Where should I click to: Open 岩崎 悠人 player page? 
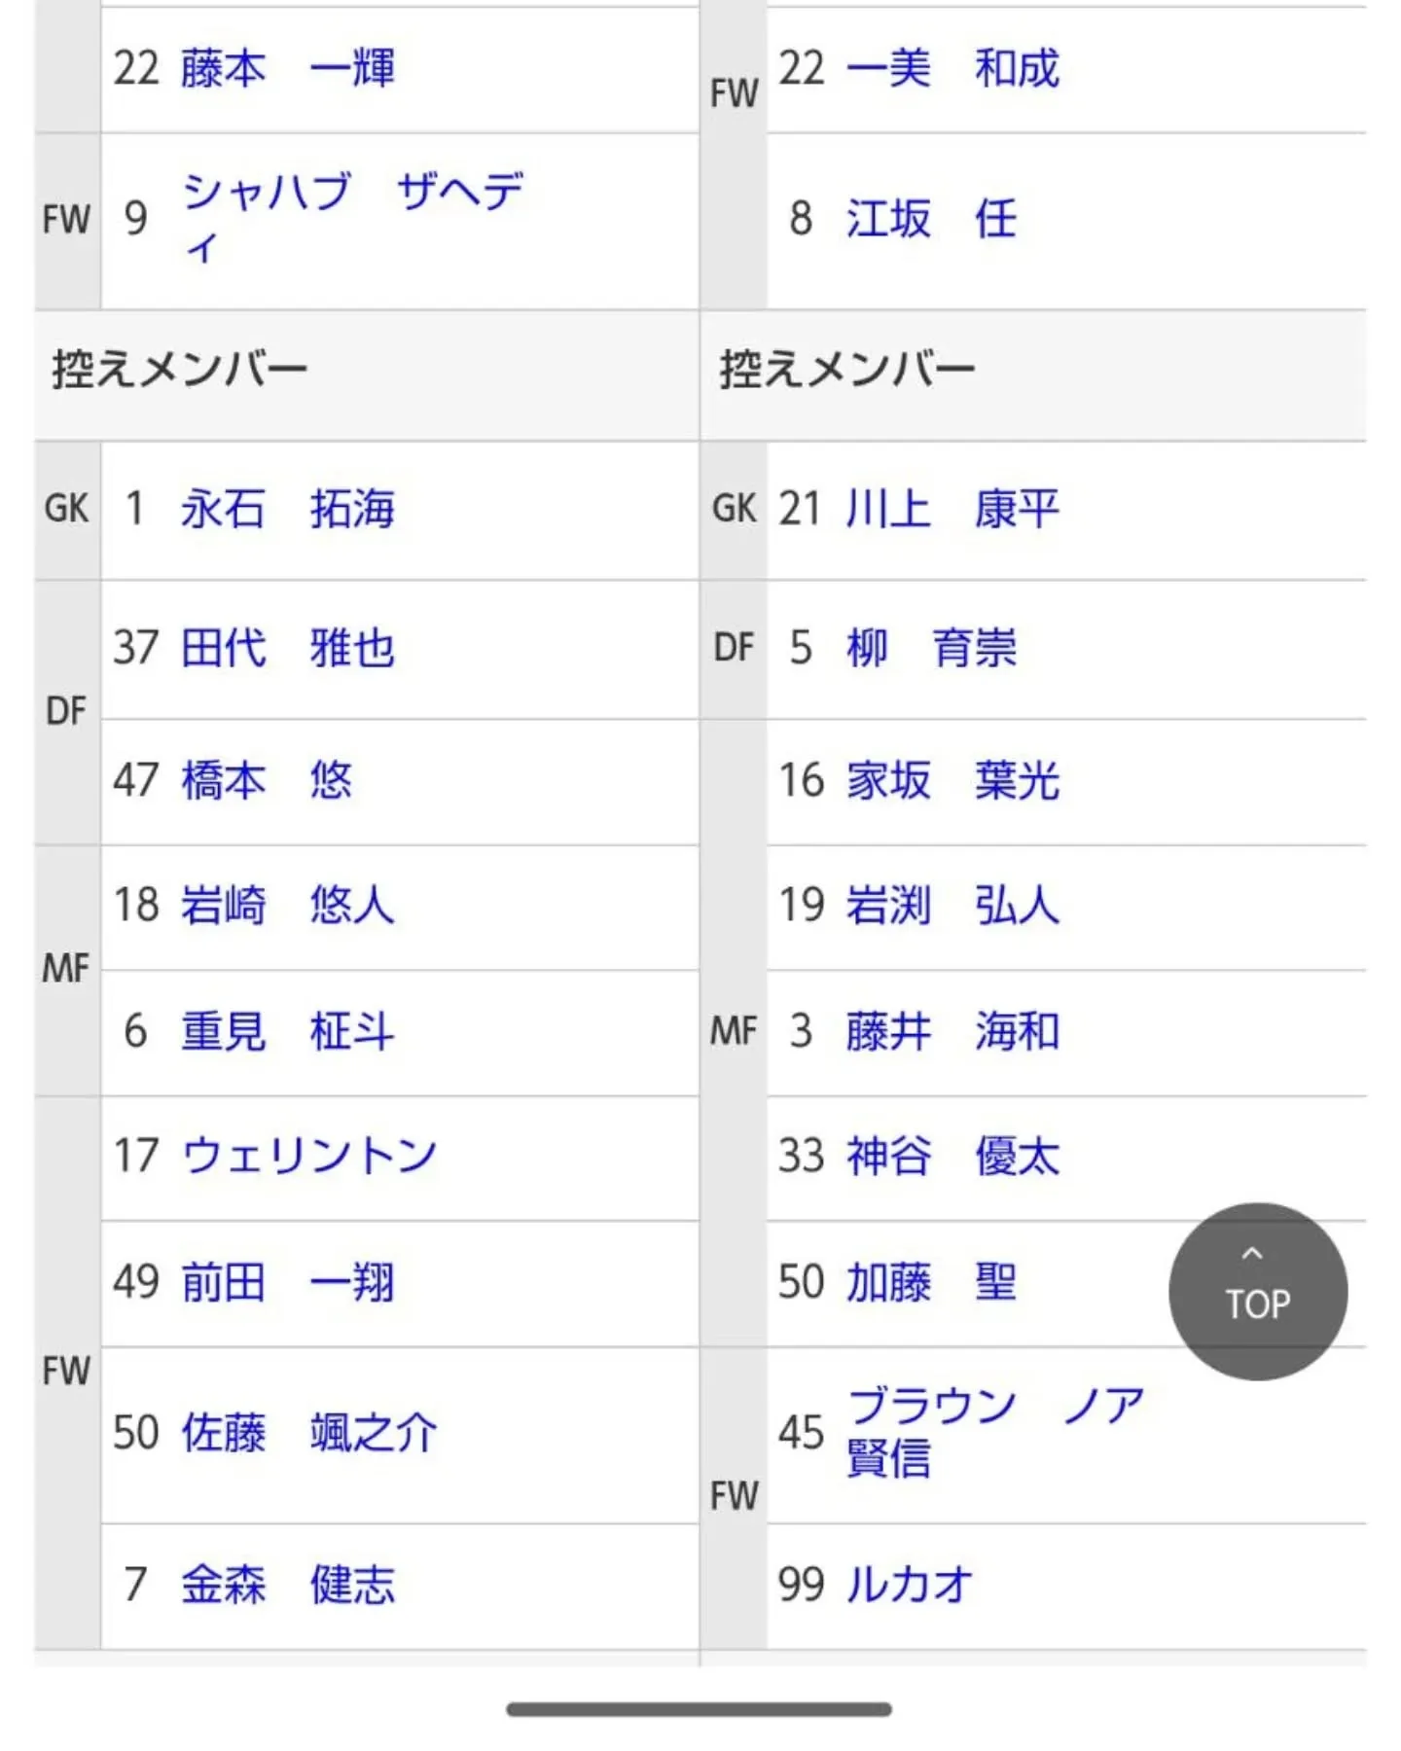pyautogui.click(x=288, y=905)
